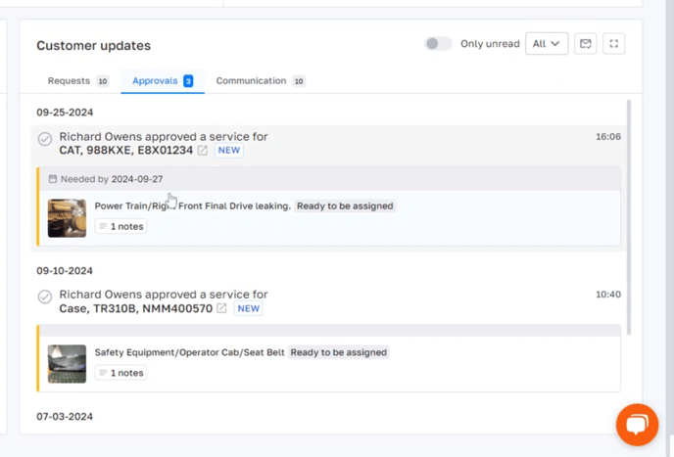Switch to the Requests tab
The image size is (674, 457).
(x=77, y=81)
